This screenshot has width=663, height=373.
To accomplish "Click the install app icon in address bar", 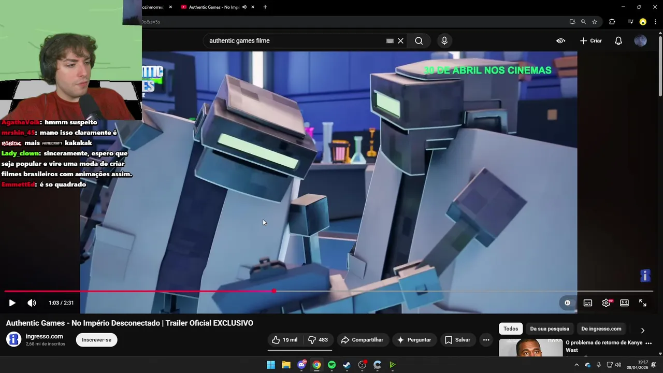I will point(572,22).
